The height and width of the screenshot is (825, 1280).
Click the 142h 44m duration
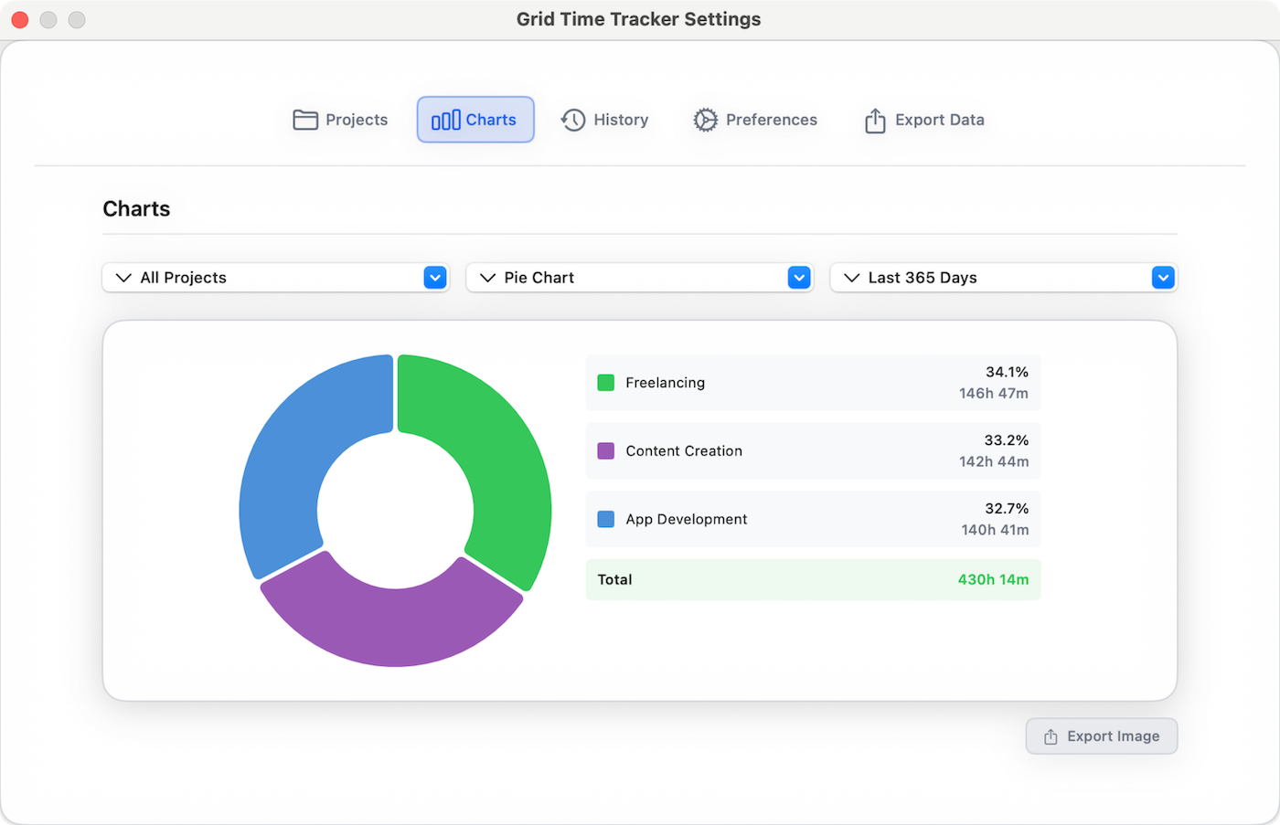(994, 462)
